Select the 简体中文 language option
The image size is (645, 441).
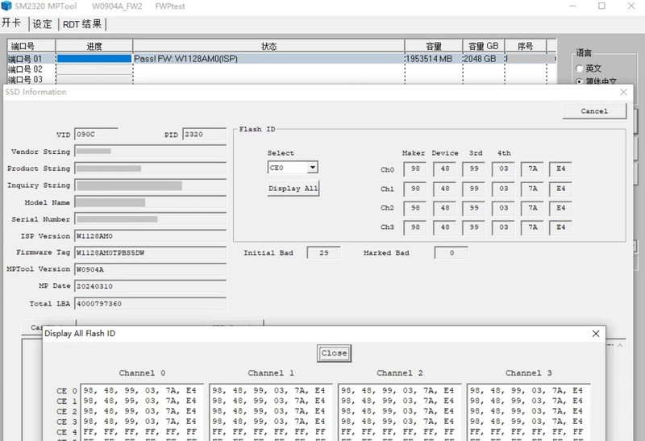579,81
